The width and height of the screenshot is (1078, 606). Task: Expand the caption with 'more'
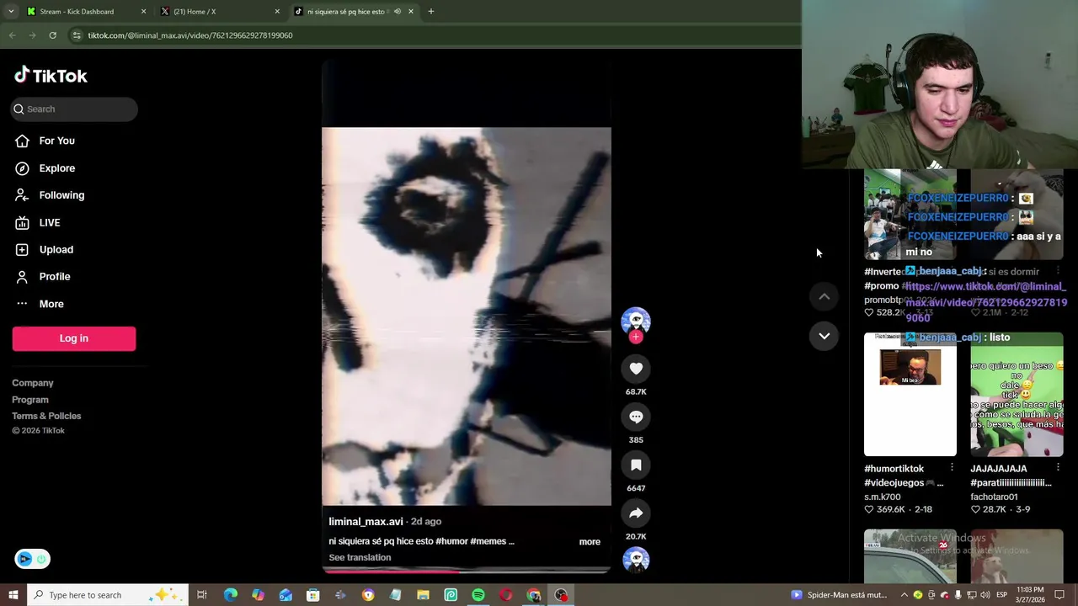tap(590, 542)
